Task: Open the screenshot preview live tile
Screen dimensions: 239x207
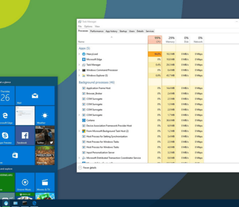Action: click(x=25, y=116)
